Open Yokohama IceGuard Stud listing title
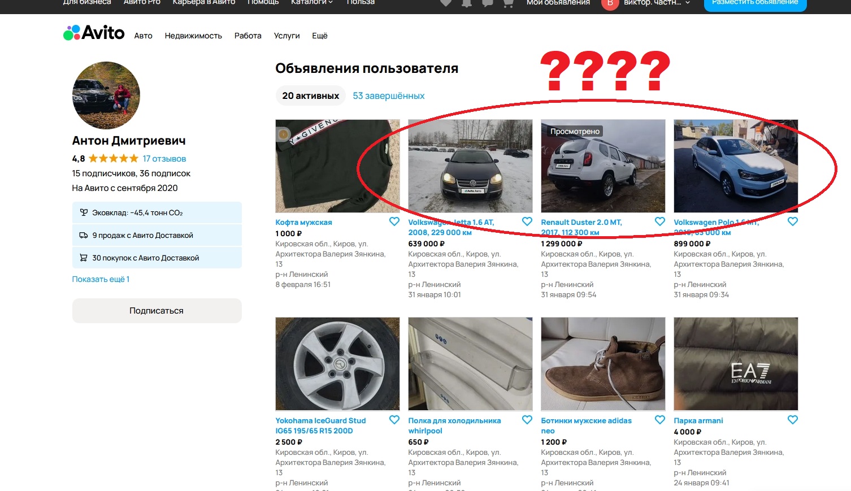Image resolution: width=851 pixels, height=491 pixels. tap(320, 425)
